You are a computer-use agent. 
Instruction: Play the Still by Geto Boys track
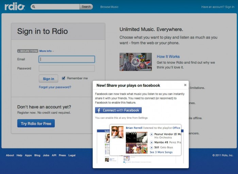point(151,147)
